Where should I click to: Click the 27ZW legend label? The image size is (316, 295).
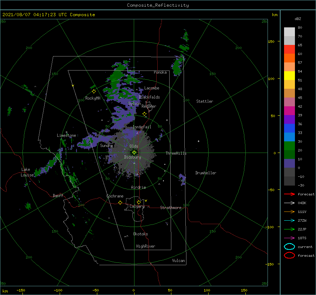coord(302,221)
